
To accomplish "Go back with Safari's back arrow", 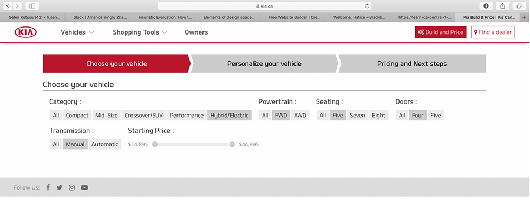I will pos(8,6).
